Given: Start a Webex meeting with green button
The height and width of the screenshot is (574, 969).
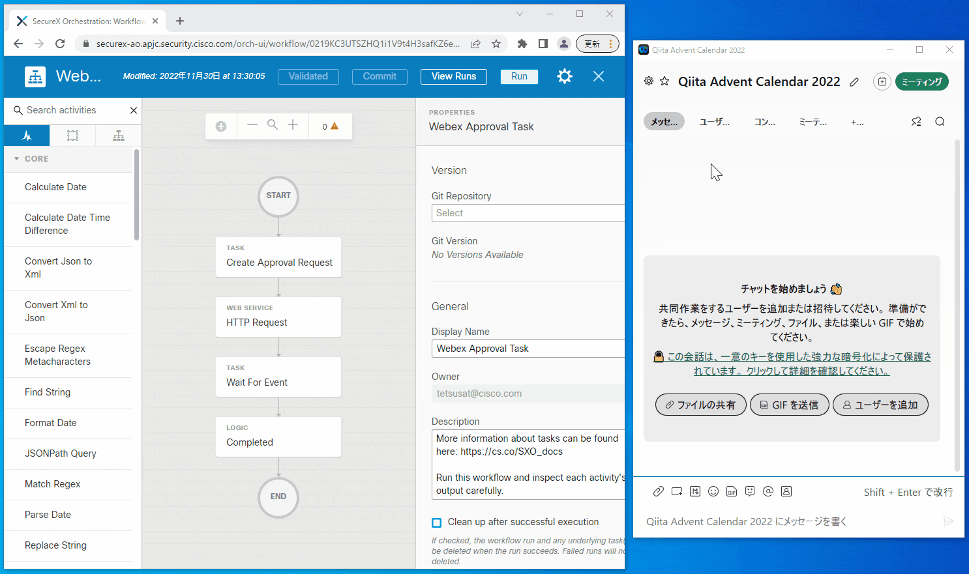Looking at the screenshot, I should (x=921, y=81).
